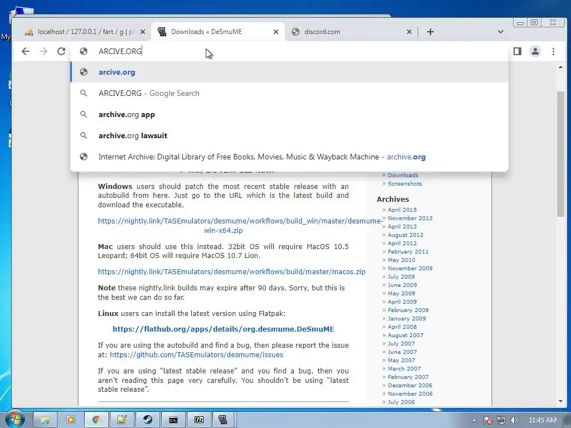571x428 pixels.
Task: Open 7-Zip from the taskbar
Action: tap(199, 420)
